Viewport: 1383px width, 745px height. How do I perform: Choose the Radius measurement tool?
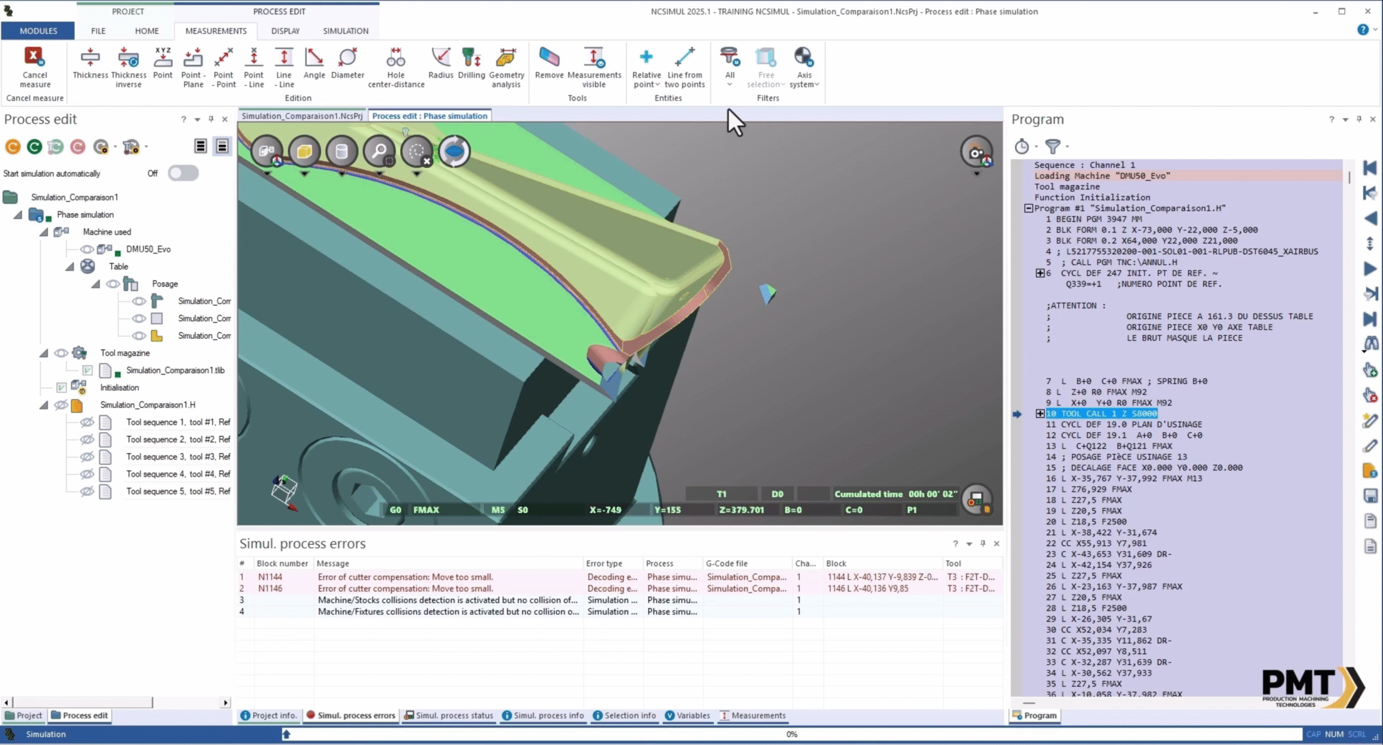point(441,64)
